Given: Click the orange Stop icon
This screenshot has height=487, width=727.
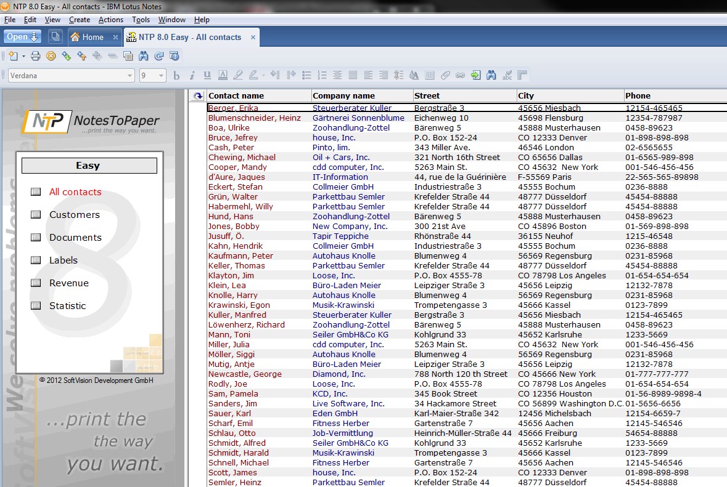Looking at the screenshot, I should [51, 56].
